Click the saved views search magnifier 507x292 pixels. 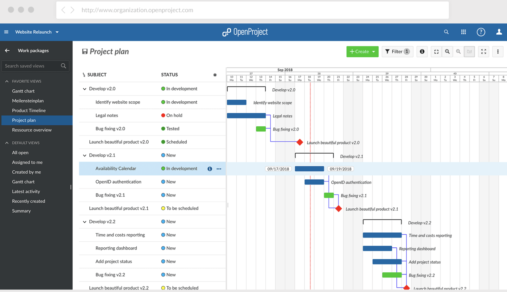tap(63, 66)
